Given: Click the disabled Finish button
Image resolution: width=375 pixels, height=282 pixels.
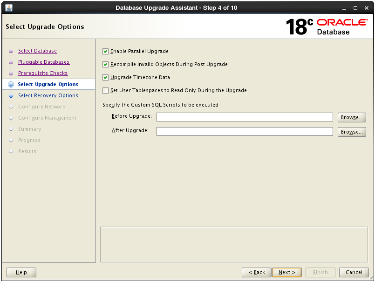Looking at the screenshot, I should [x=320, y=272].
